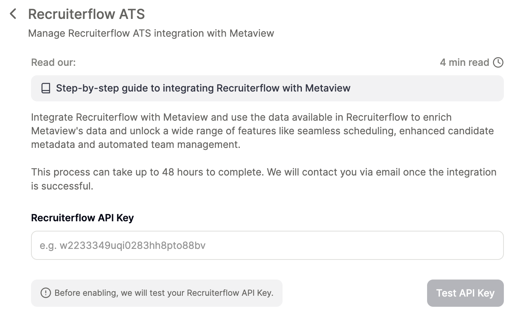The height and width of the screenshot is (320, 519).
Task: Click the word Metaview in the guide link
Action: point(328,89)
